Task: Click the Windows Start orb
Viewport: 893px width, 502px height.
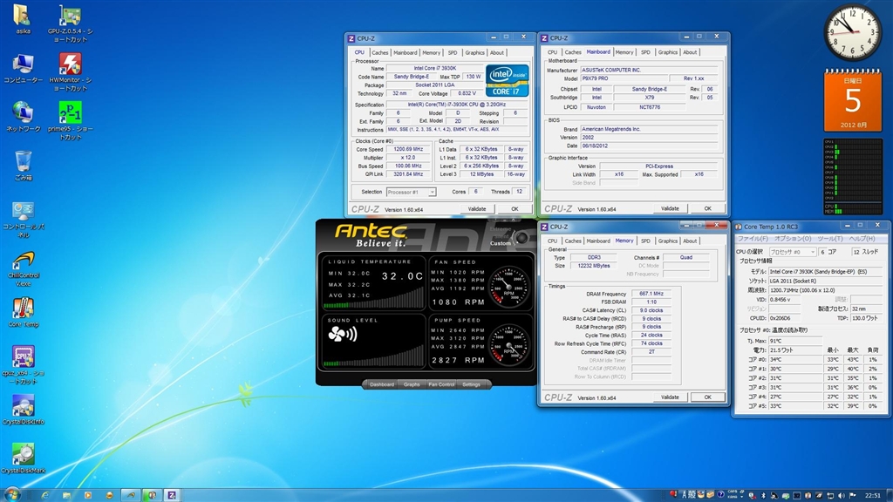Action: point(13,493)
